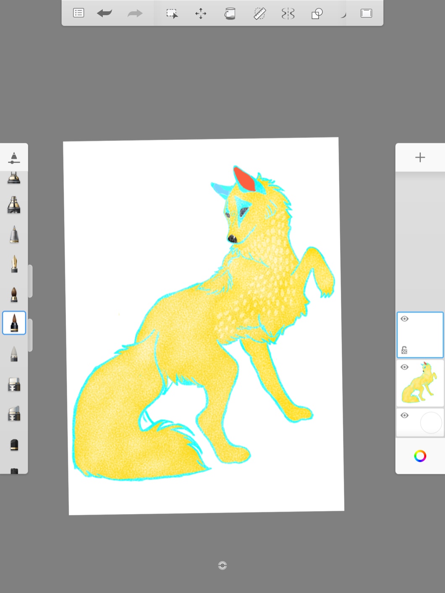Toggle fullscreen canvas mode icon
Viewport: 445px width, 593px height.
(366, 13)
